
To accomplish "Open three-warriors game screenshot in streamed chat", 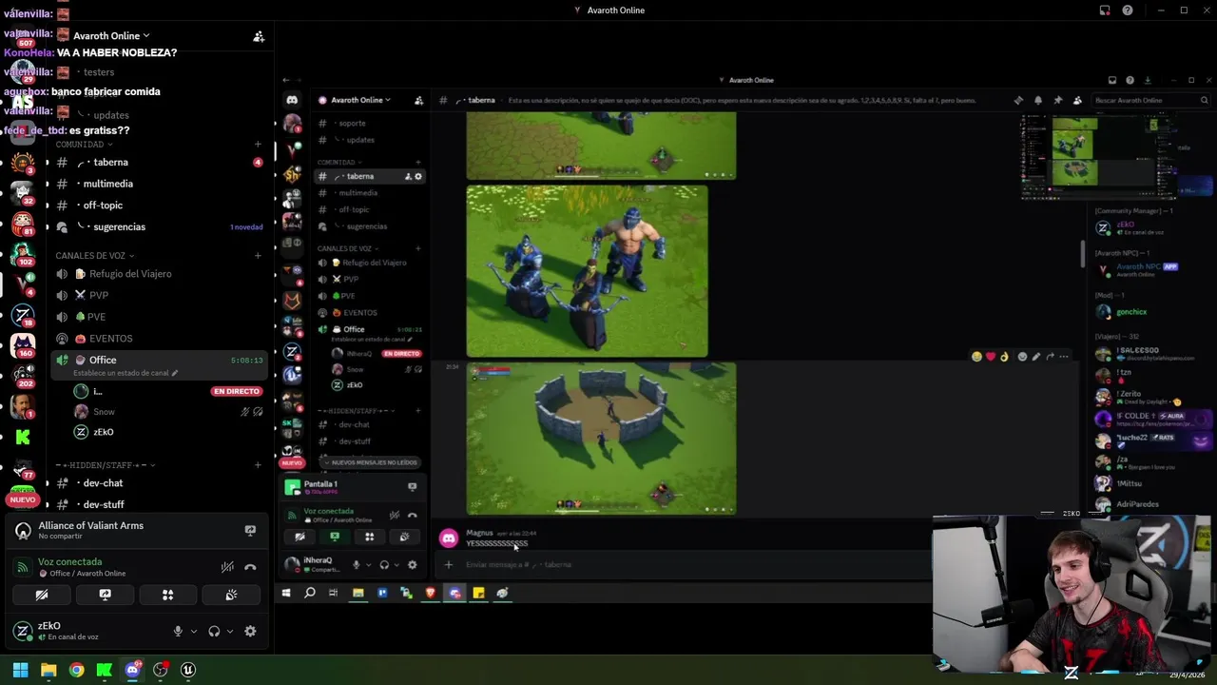I will point(587,271).
